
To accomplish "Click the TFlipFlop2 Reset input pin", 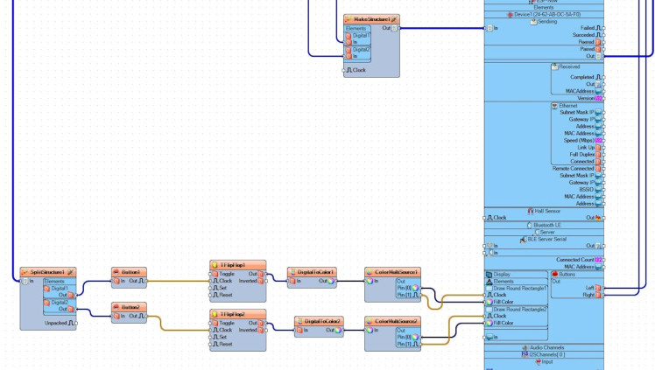I will point(213,344).
